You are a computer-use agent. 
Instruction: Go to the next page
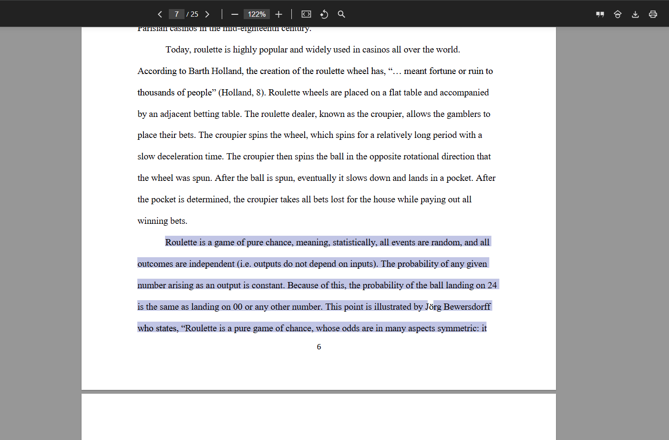pos(207,14)
